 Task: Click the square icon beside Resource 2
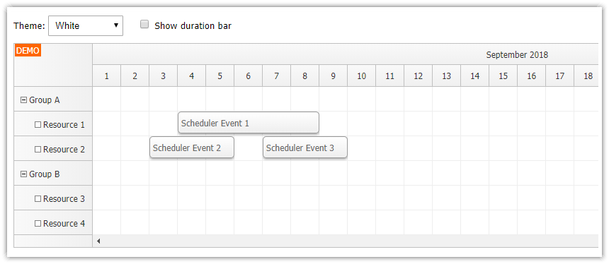point(38,150)
